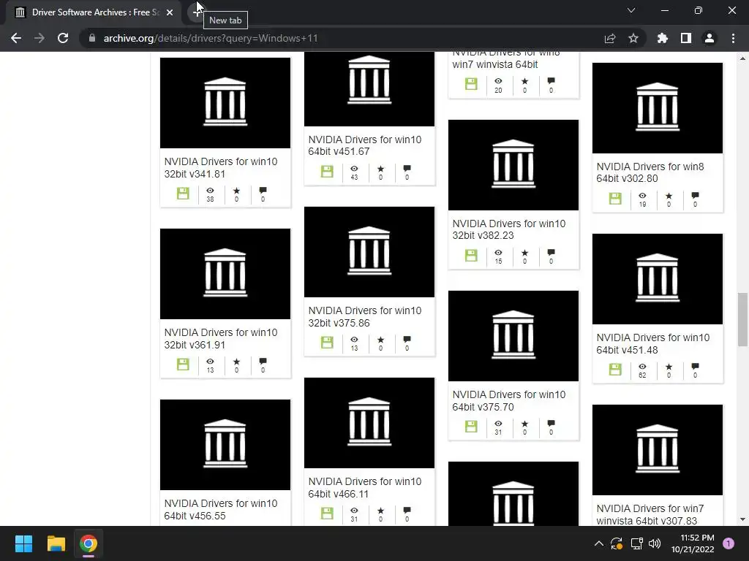Open the volume control in system tray
The width and height of the screenshot is (749, 561).
coord(655,543)
